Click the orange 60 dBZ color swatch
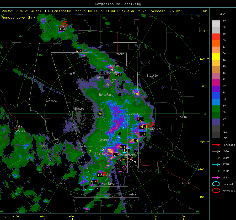Viewport: 236px width, 220px height. point(216,43)
